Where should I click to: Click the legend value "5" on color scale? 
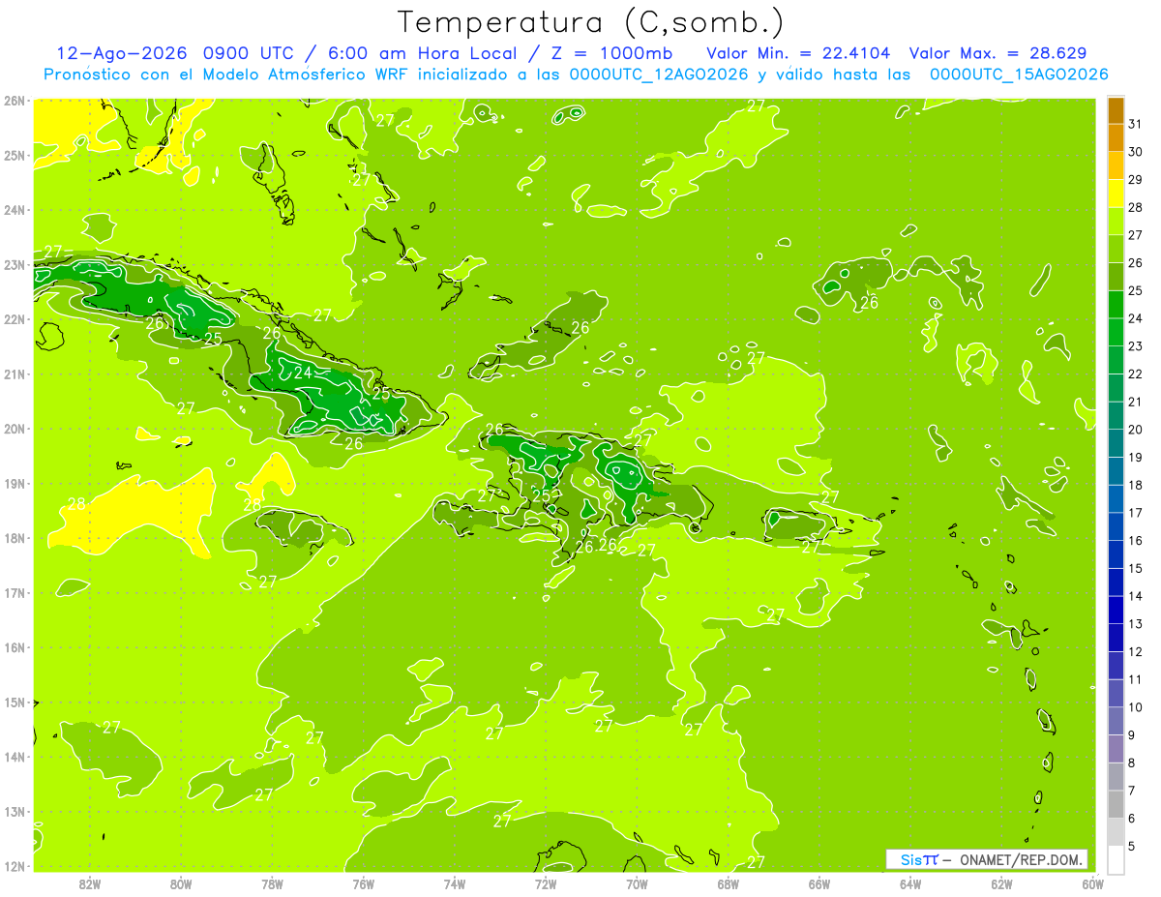click(x=1132, y=847)
